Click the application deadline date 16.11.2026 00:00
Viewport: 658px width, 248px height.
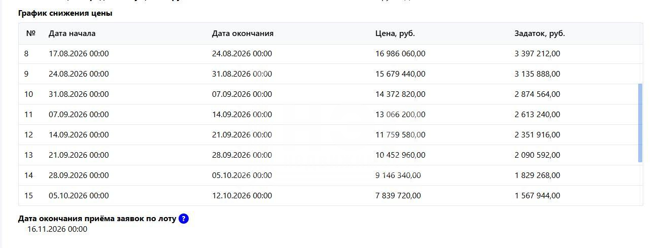[57, 229]
